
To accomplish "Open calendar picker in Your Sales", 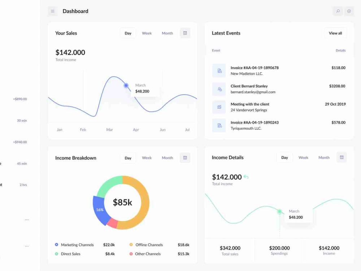I will (x=185, y=33).
